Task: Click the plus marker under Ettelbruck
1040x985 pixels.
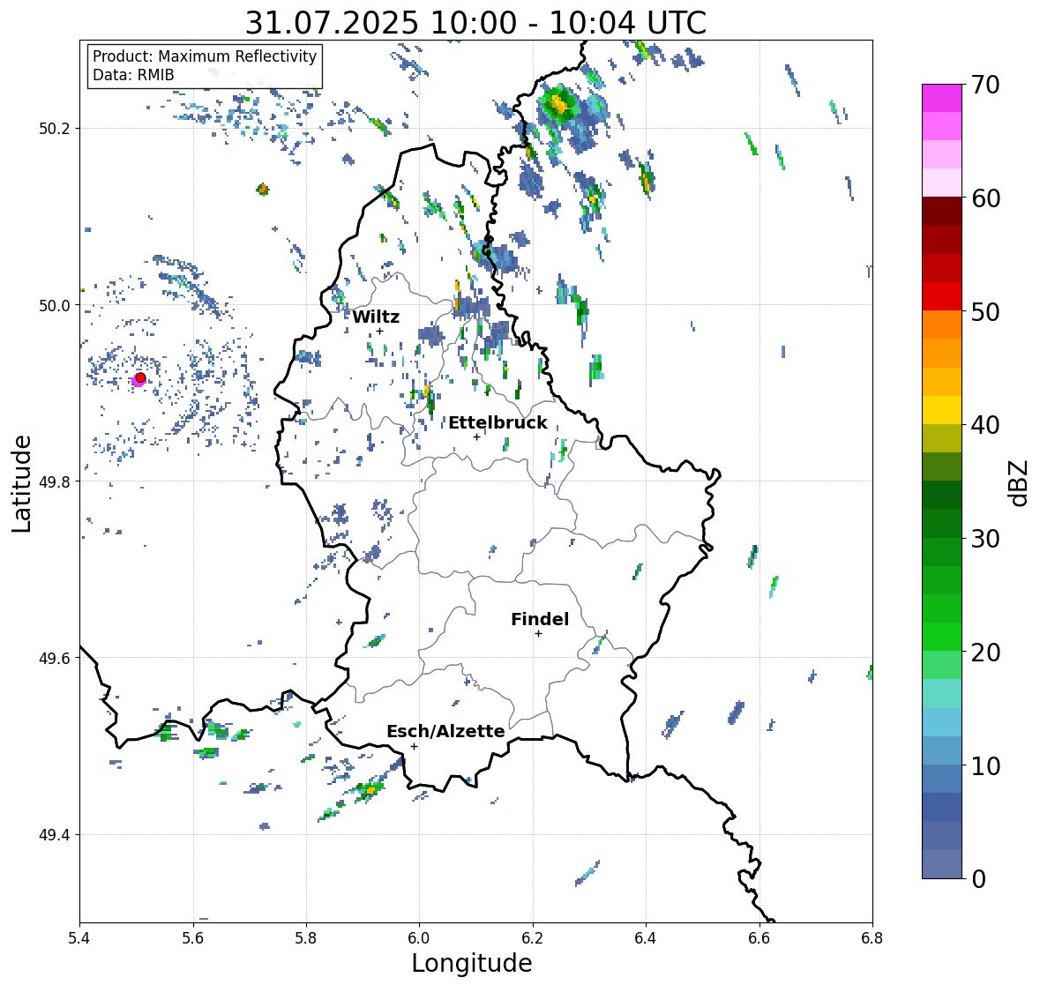Action: pos(476,437)
